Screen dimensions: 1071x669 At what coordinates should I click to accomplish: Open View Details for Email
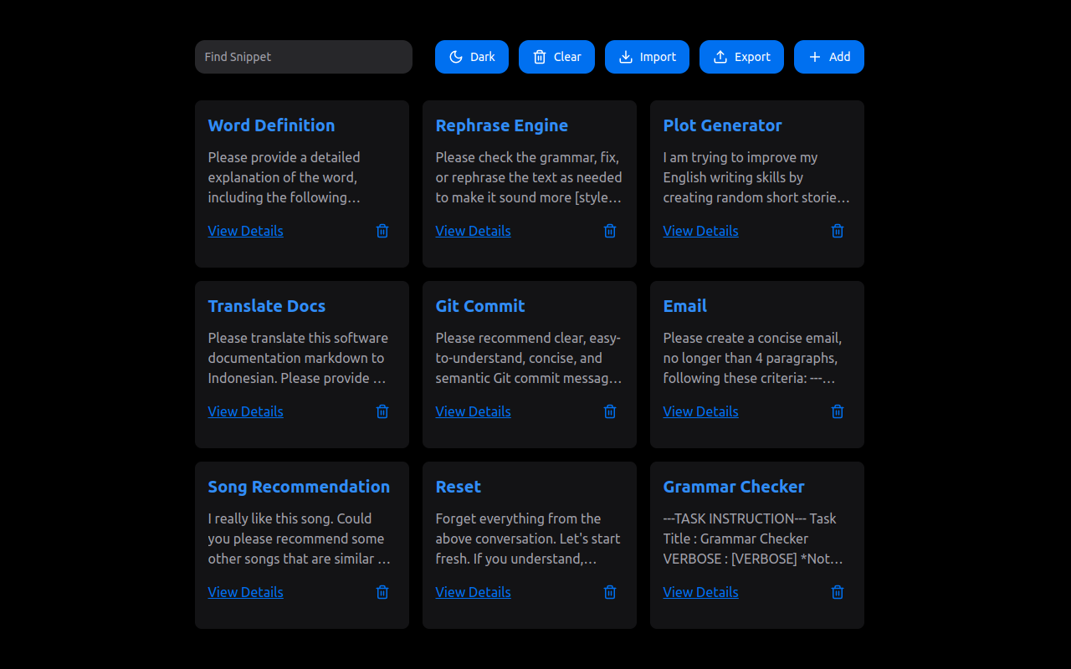701,411
